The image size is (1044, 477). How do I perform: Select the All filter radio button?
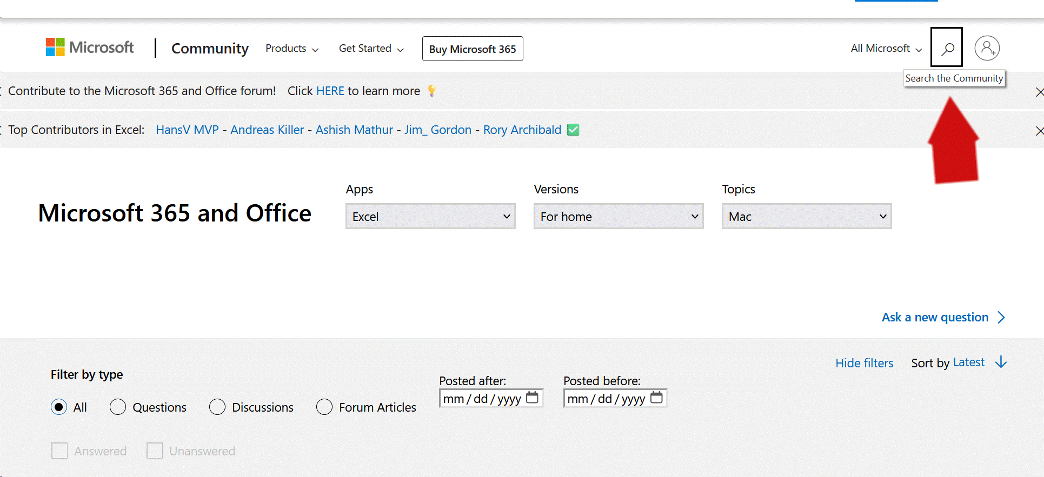(59, 407)
